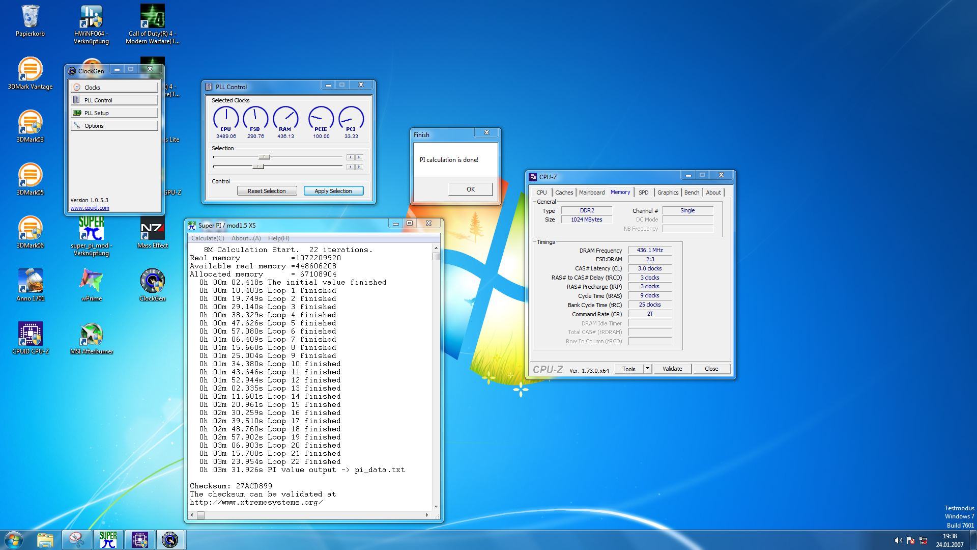Image resolution: width=977 pixels, height=550 pixels.
Task: Click the ClockGen taskbar icon
Action: click(170, 540)
